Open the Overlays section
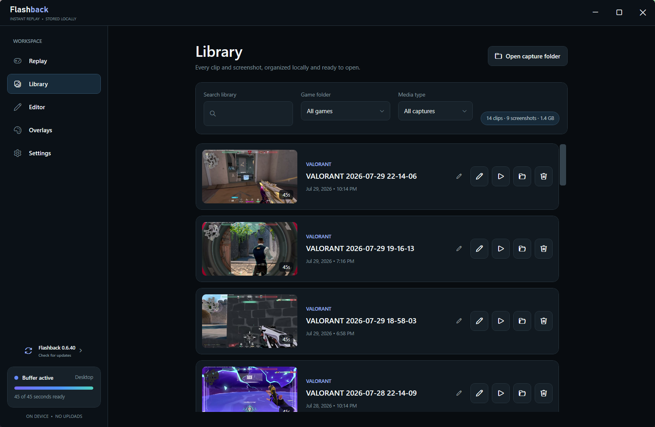Image resolution: width=655 pixels, height=427 pixels. pos(54,130)
